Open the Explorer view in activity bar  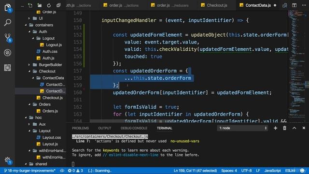(8, 8)
